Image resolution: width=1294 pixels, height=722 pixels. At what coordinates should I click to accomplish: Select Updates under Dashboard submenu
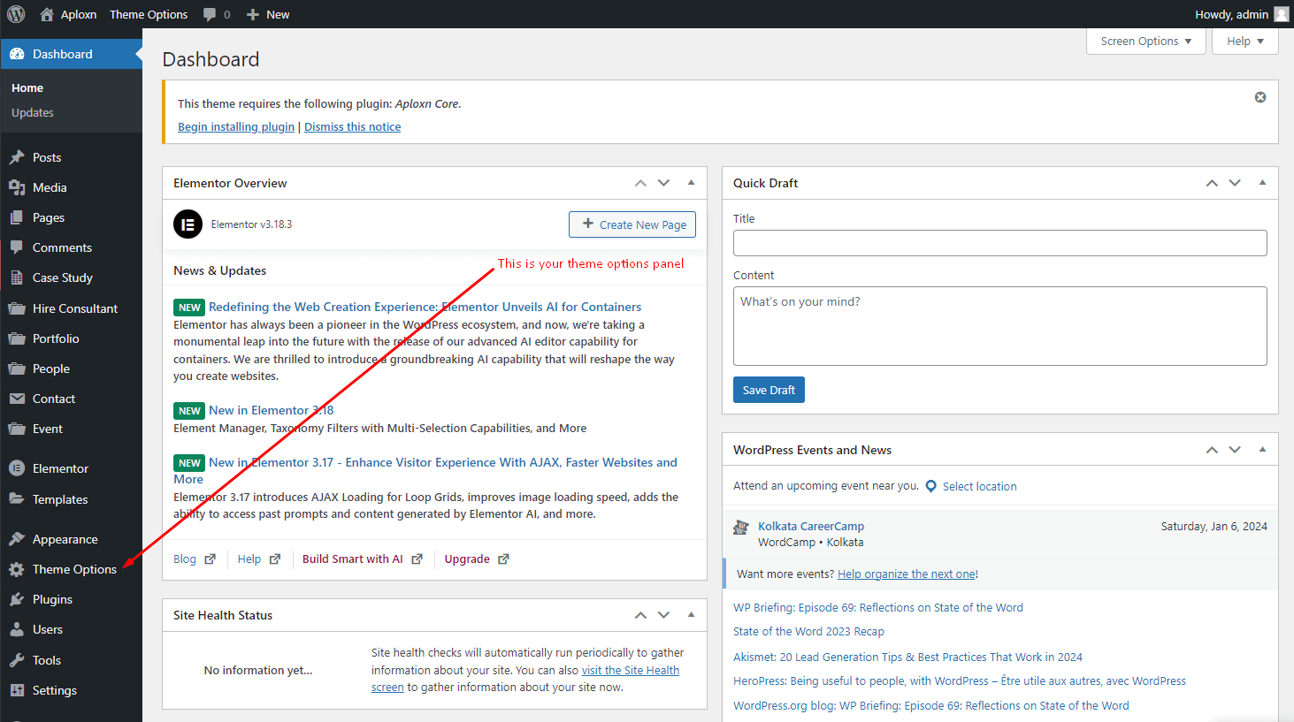click(x=33, y=112)
